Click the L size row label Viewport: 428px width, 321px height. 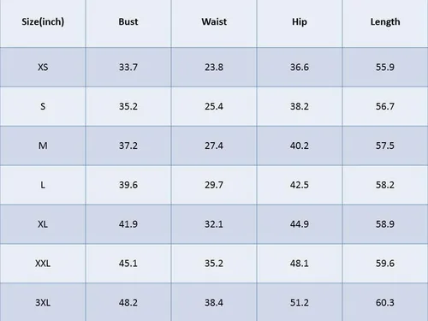(43, 185)
